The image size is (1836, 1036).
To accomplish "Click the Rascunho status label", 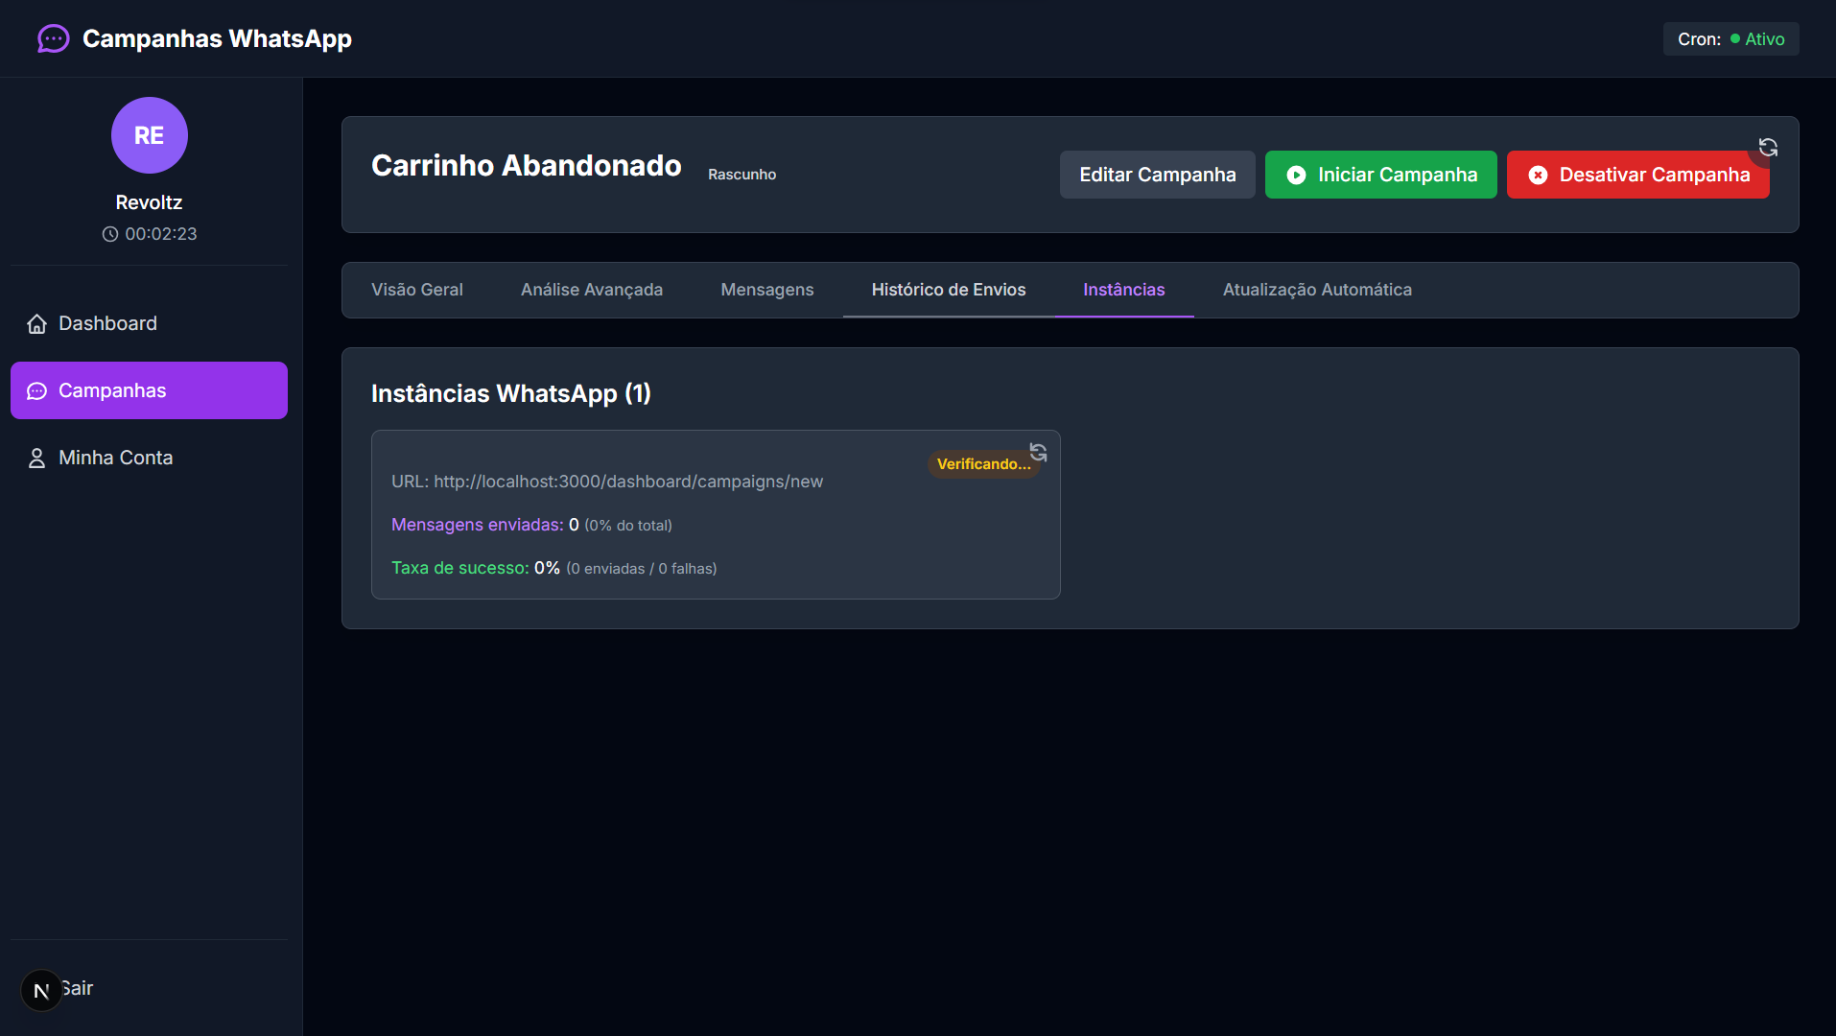I will 742,175.
